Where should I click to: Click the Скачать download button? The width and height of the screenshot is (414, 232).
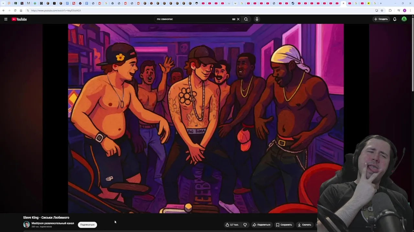point(304,225)
